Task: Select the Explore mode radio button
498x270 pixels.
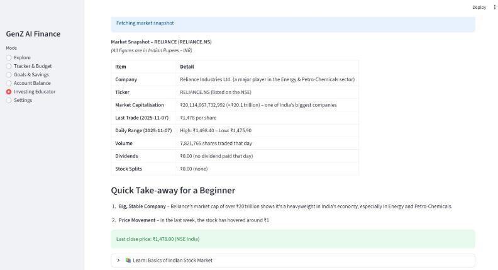Action: pyautogui.click(x=9, y=57)
